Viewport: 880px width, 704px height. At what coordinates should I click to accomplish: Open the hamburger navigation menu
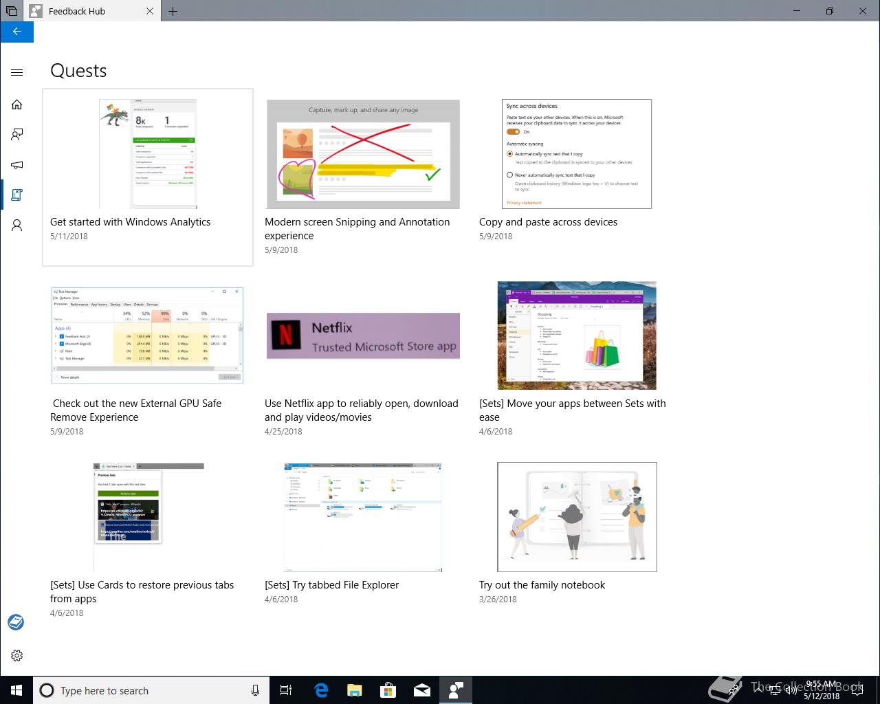coord(16,72)
